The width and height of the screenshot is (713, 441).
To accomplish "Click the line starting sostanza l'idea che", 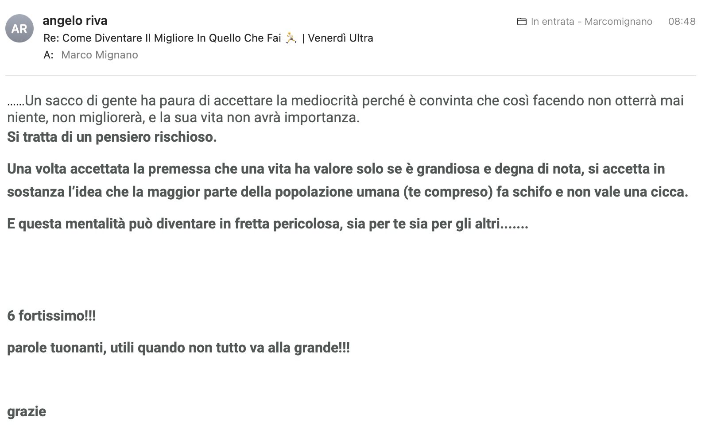I will click(347, 192).
